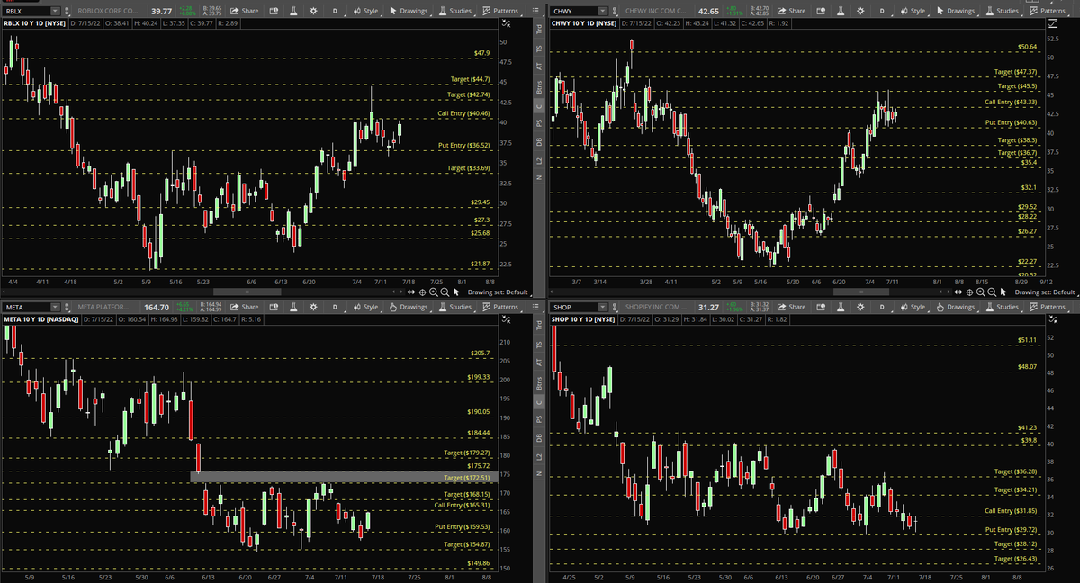
Task: Click zoom out magnifier under CHWY chart
Action: (x=991, y=292)
